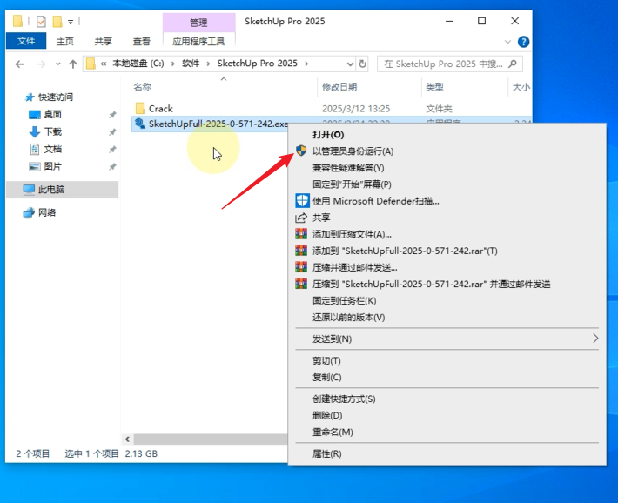Image resolution: width=618 pixels, height=503 pixels.
Task: Select 固定到"开始"屏幕(P)
Action: pyautogui.click(x=352, y=184)
